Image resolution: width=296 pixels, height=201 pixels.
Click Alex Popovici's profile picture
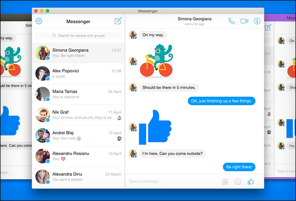(42, 73)
